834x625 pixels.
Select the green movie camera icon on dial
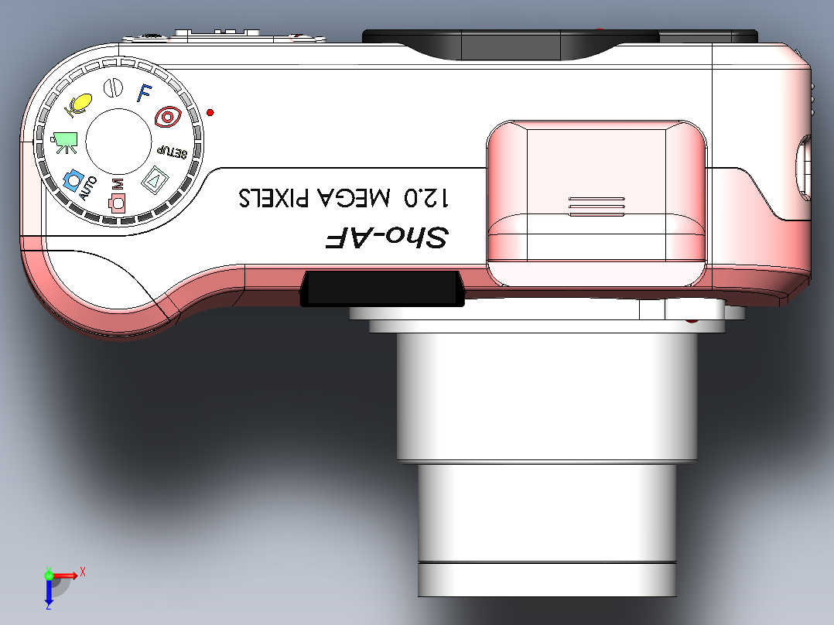click(x=65, y=142)
